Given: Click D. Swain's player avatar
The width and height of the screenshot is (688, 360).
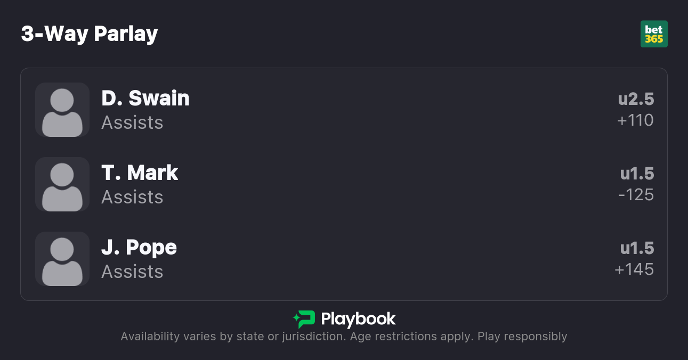Looking at the screenshot, I should tap(62, 110).
